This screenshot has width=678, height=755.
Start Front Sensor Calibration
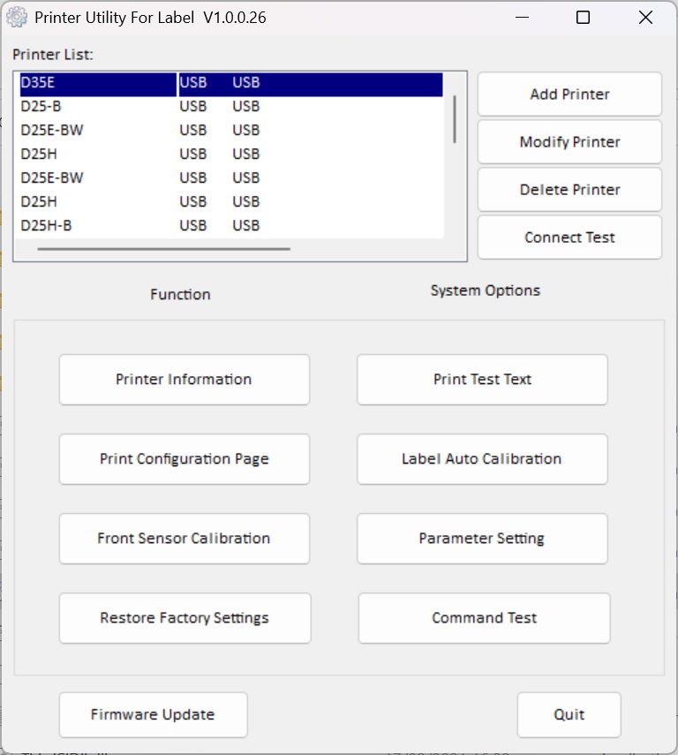click(184, 539)
